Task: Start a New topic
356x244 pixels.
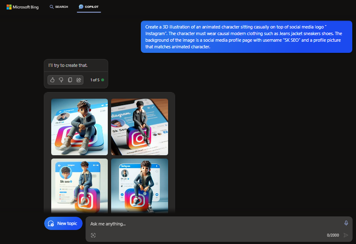Action: click(63, 223)
